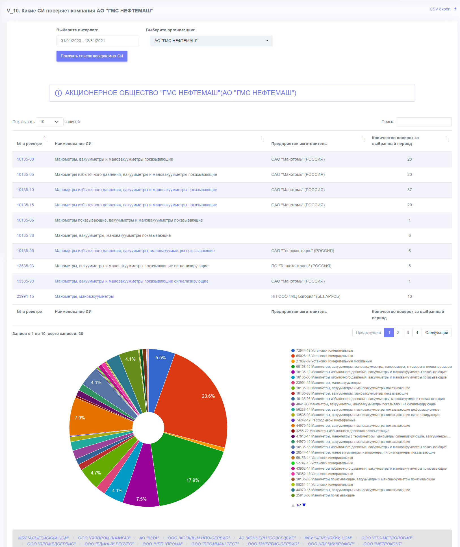Open registry entry 23991-15
This screenshot has height=547, width=460.
click(25, 297)
